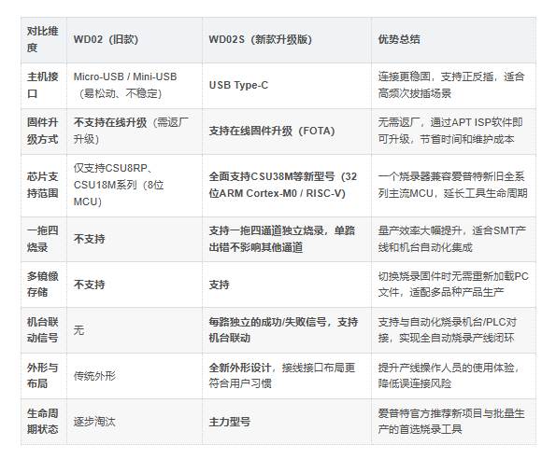
Task: Select '不支持' in the 一拖四烧录 row
Action: [135, 239]
